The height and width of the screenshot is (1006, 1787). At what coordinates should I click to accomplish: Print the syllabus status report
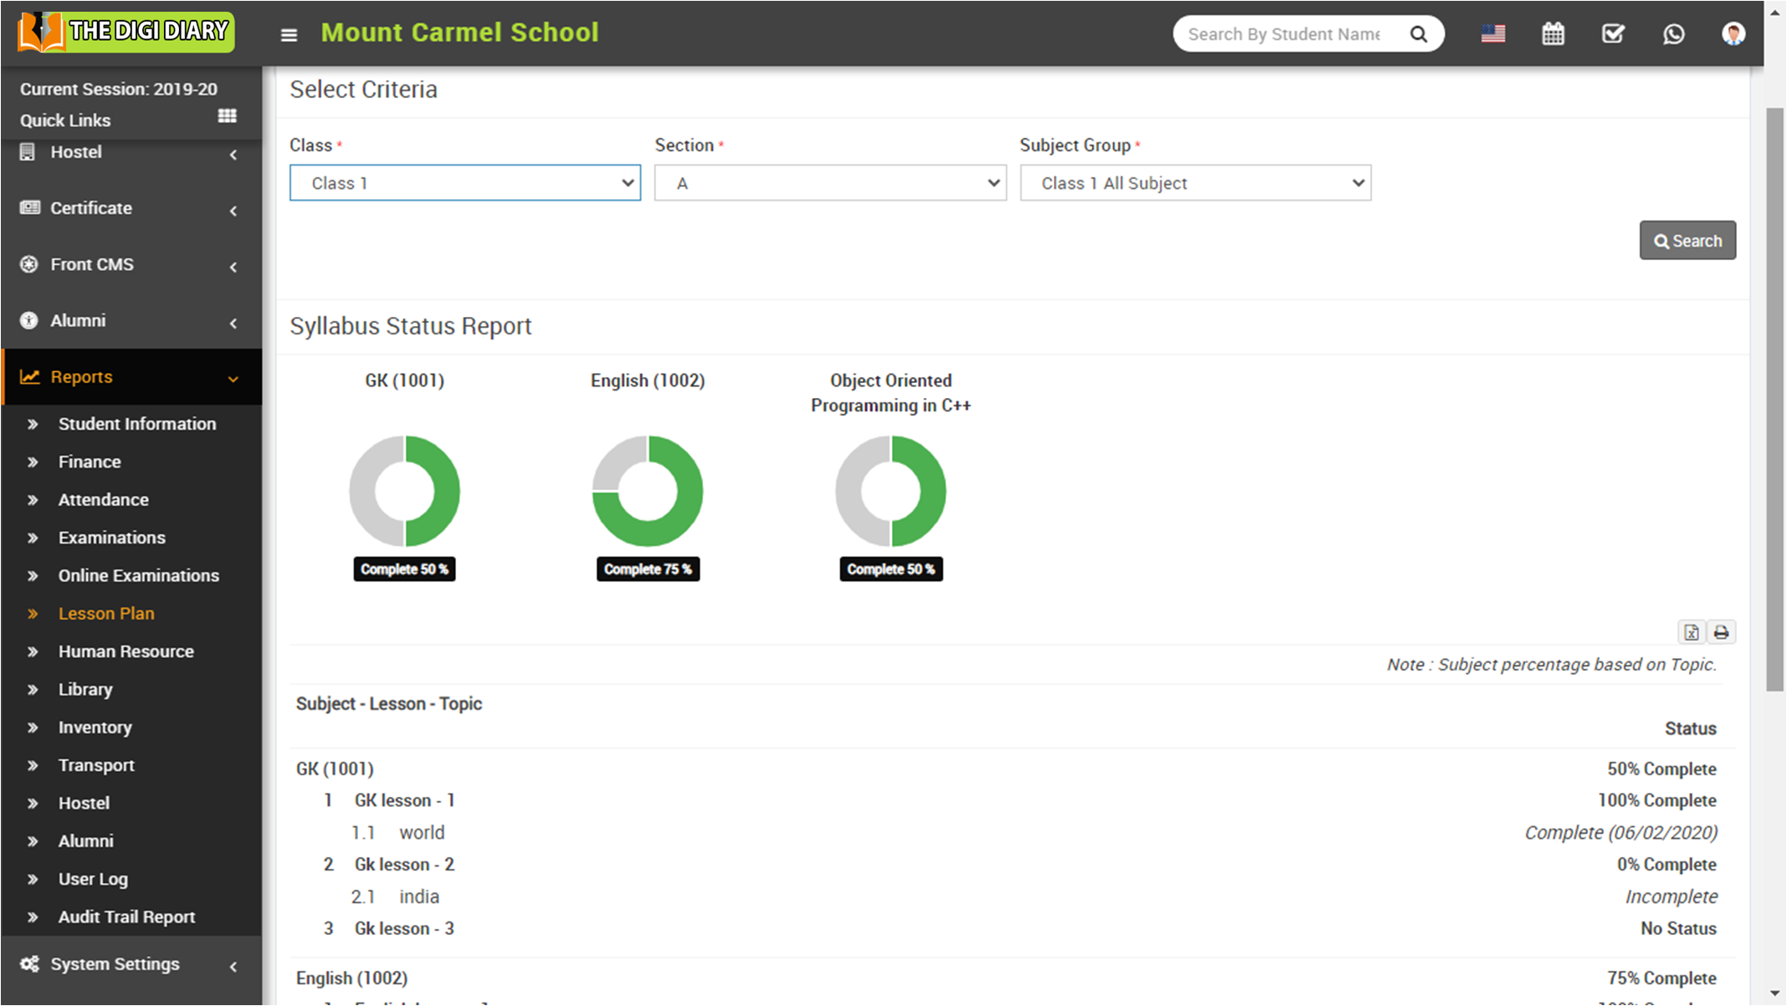click(1721, 632)
